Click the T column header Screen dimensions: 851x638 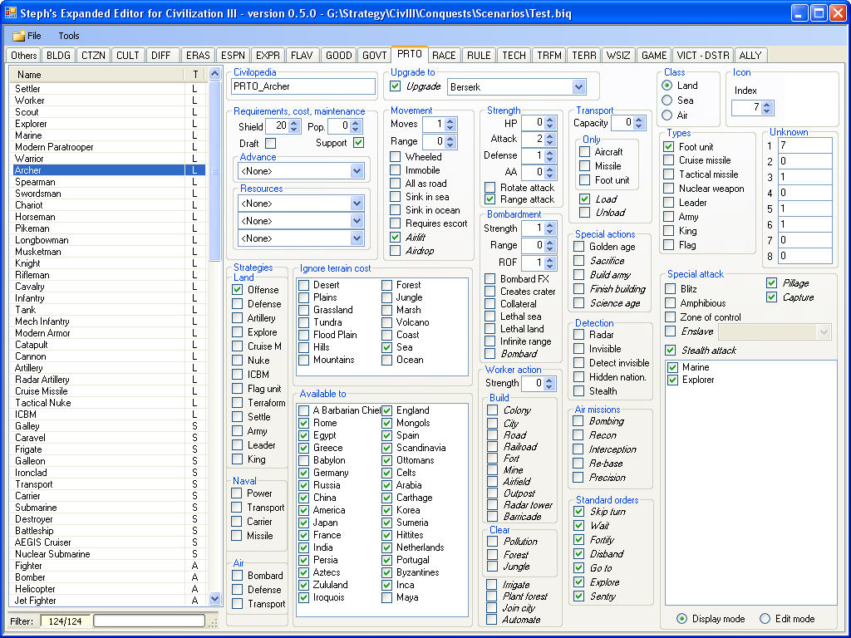[195, 74]
